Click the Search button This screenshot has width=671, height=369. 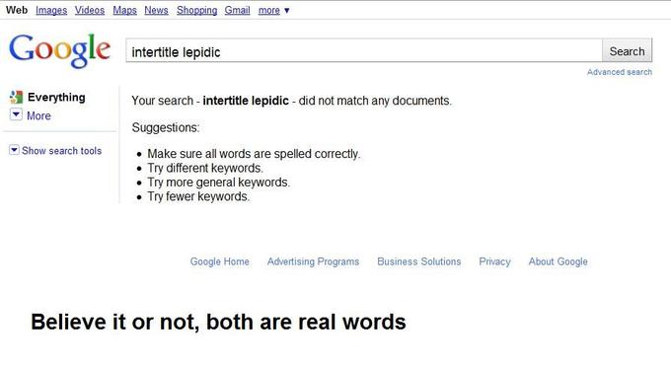point(627,51)
